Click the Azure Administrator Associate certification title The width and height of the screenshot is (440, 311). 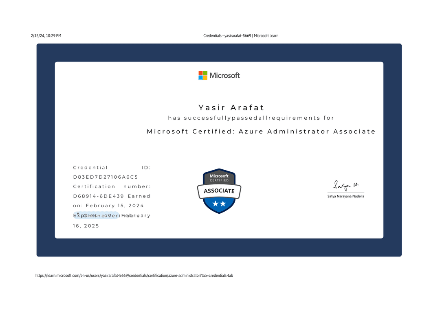pos(261,131)
